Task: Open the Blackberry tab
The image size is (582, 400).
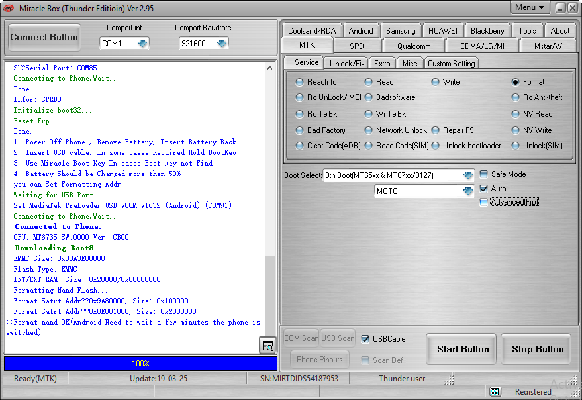Action: pos(487,31)
